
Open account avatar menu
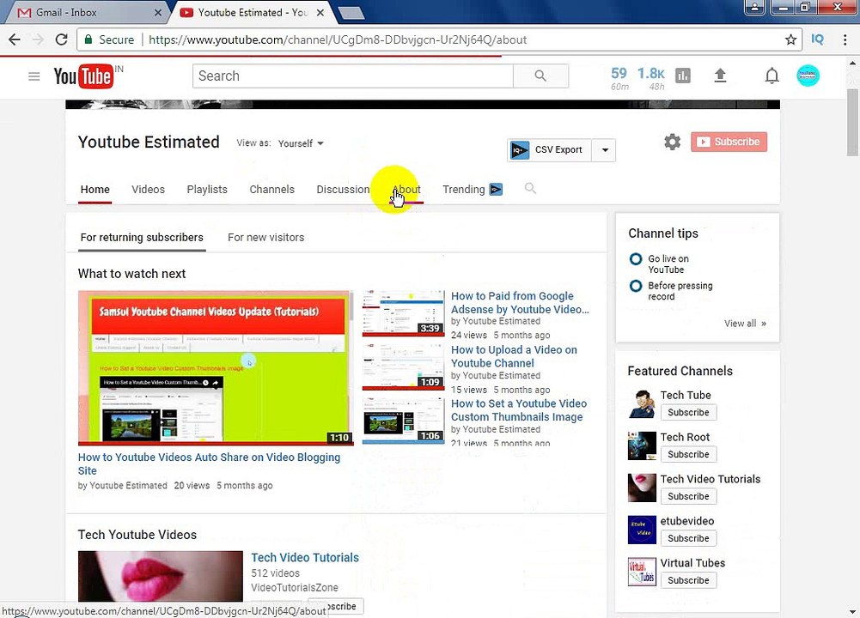(808, 76)
